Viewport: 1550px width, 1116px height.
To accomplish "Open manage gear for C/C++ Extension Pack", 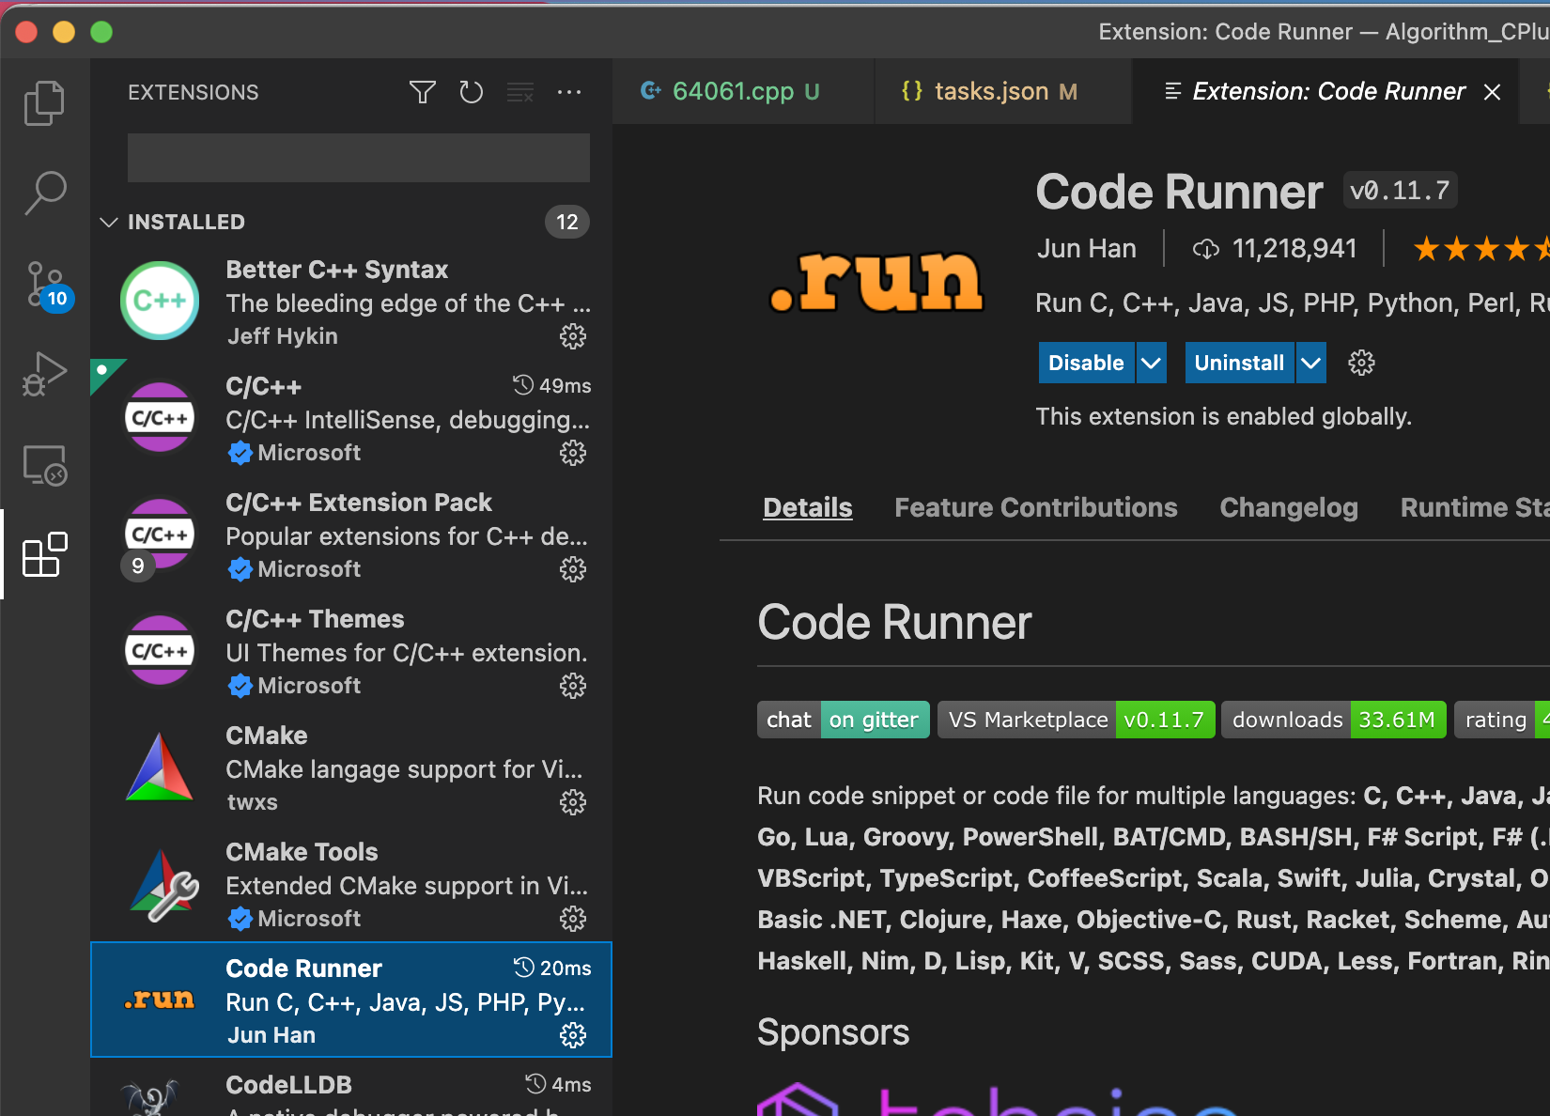I will [x=573, y=569].
